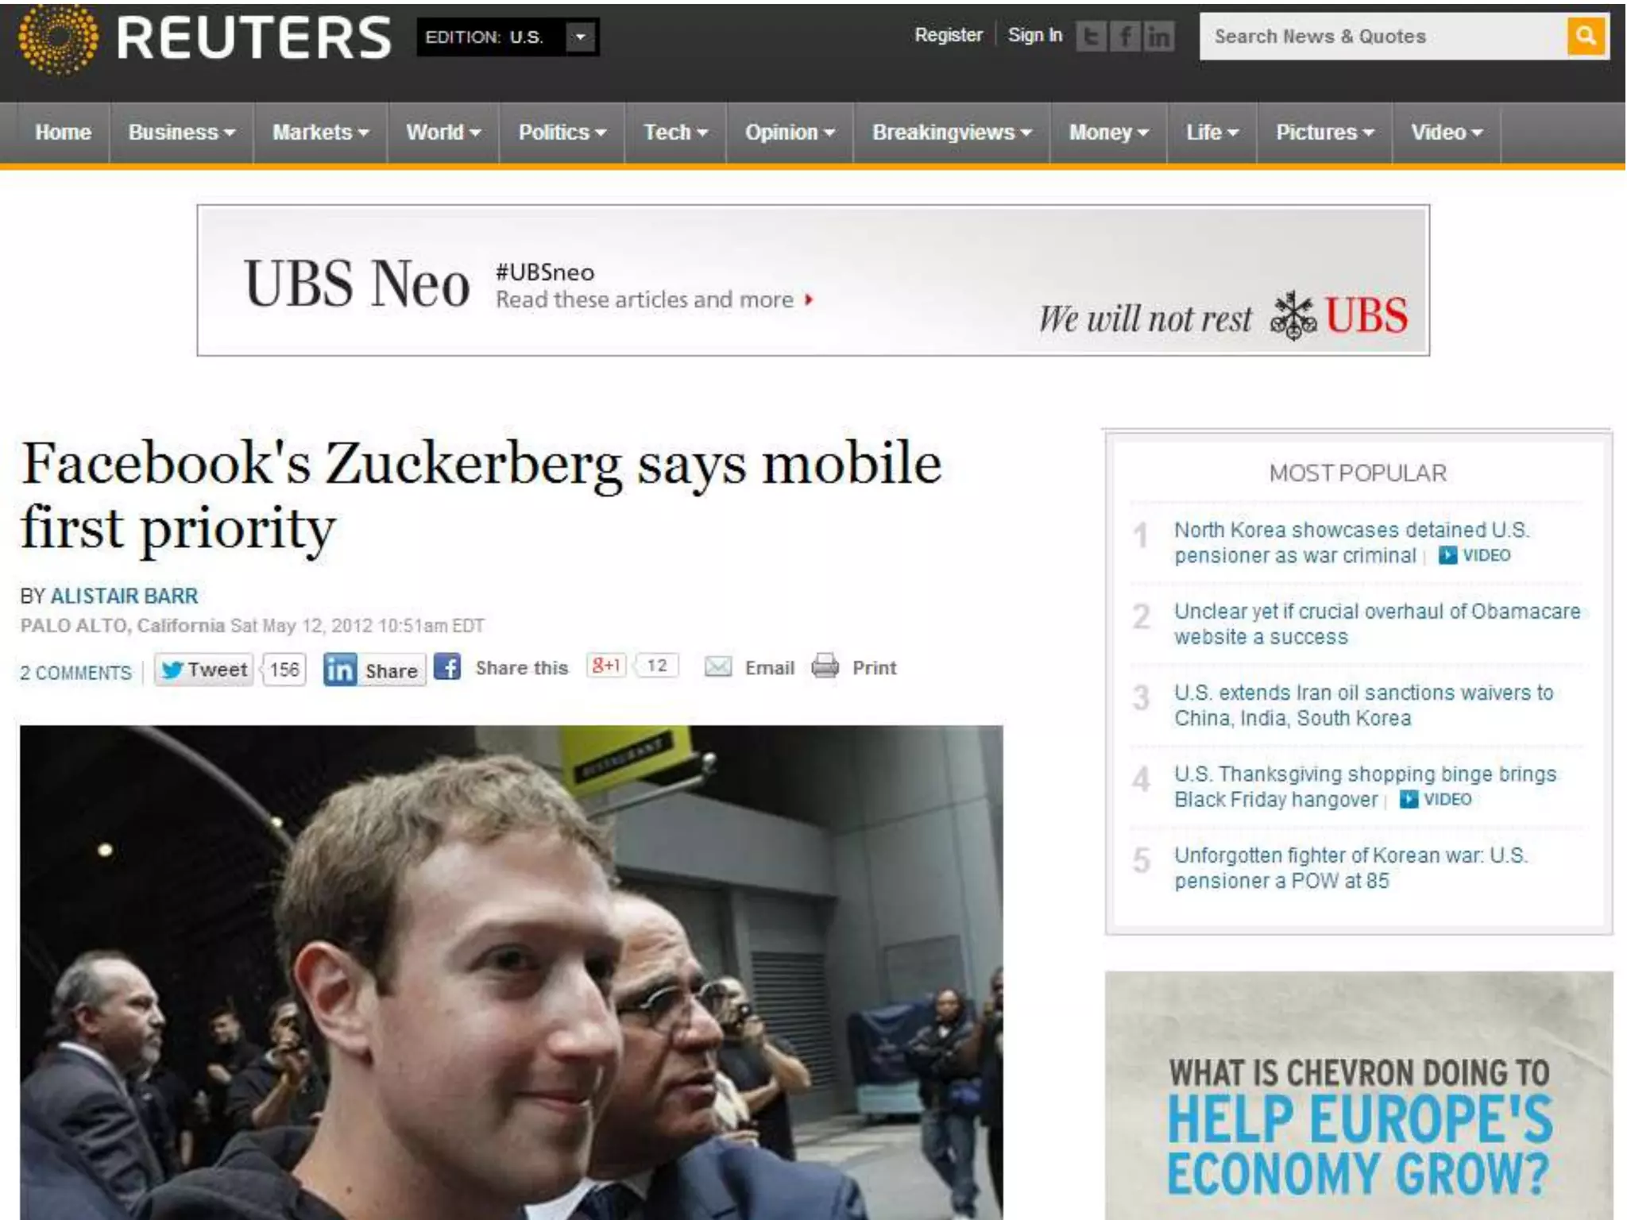Click the Email envelope icon
The height and width of the screenshot is (1220, 1627).
tap(718, 667)
